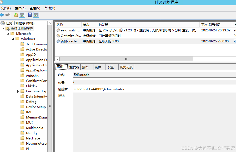Click the 任务计划程序库 folder icon
The height and width of the screenshot is (152, 236).
(x=8, y=29)
